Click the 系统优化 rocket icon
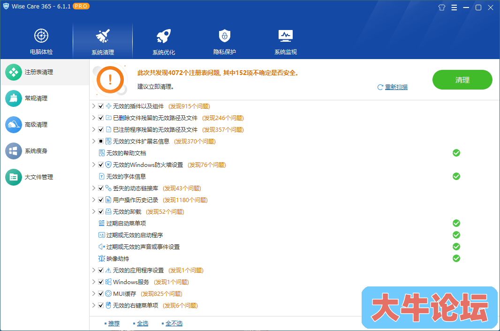The width and height of the screenshot is (500, 331). point(164,36)
